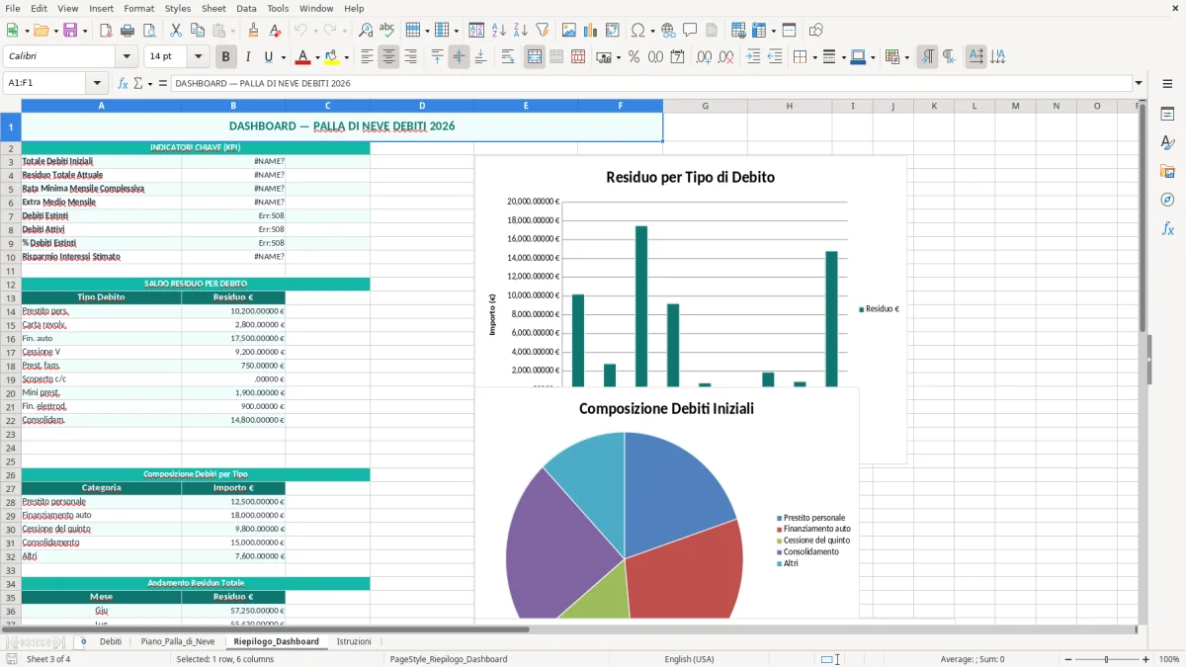The height and width of the screenshot is (667, 1186).
Task: Insert an image
Action: (x=570, y=31)
